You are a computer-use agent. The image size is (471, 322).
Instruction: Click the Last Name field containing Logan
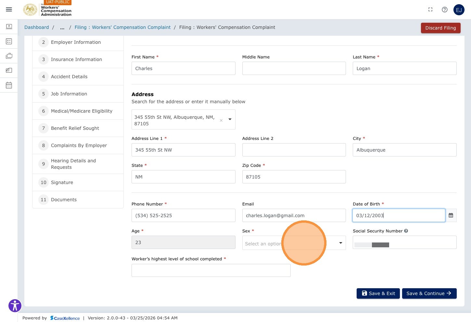[x=404, y=68]
